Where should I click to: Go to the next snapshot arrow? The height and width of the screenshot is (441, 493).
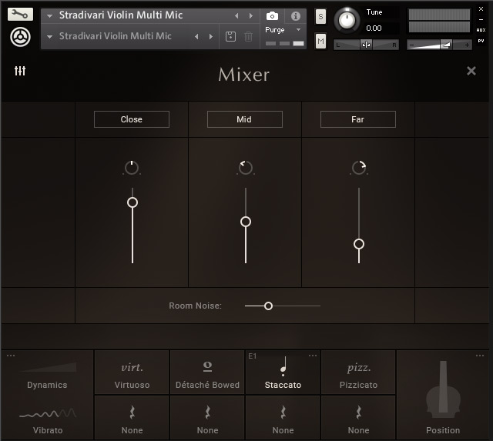[211, 36]
